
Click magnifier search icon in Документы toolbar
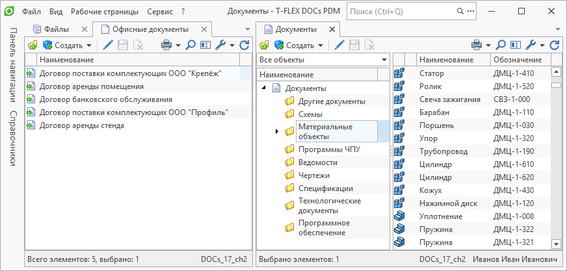click(501, 45)
